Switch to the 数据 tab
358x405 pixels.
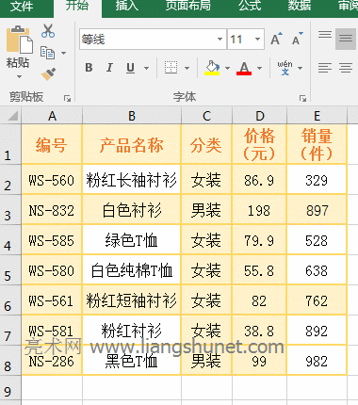(299, 6)
